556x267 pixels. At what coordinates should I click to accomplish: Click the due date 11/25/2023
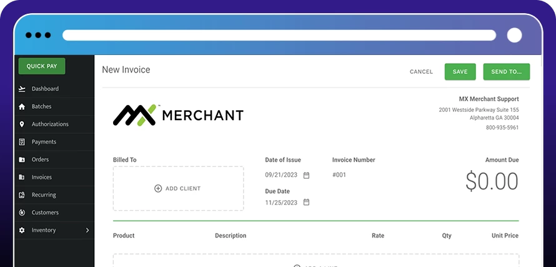tap(281, 203)
